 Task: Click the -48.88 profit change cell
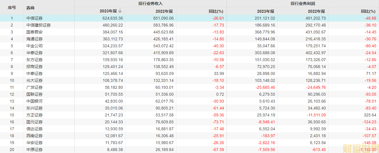point(371,18)
